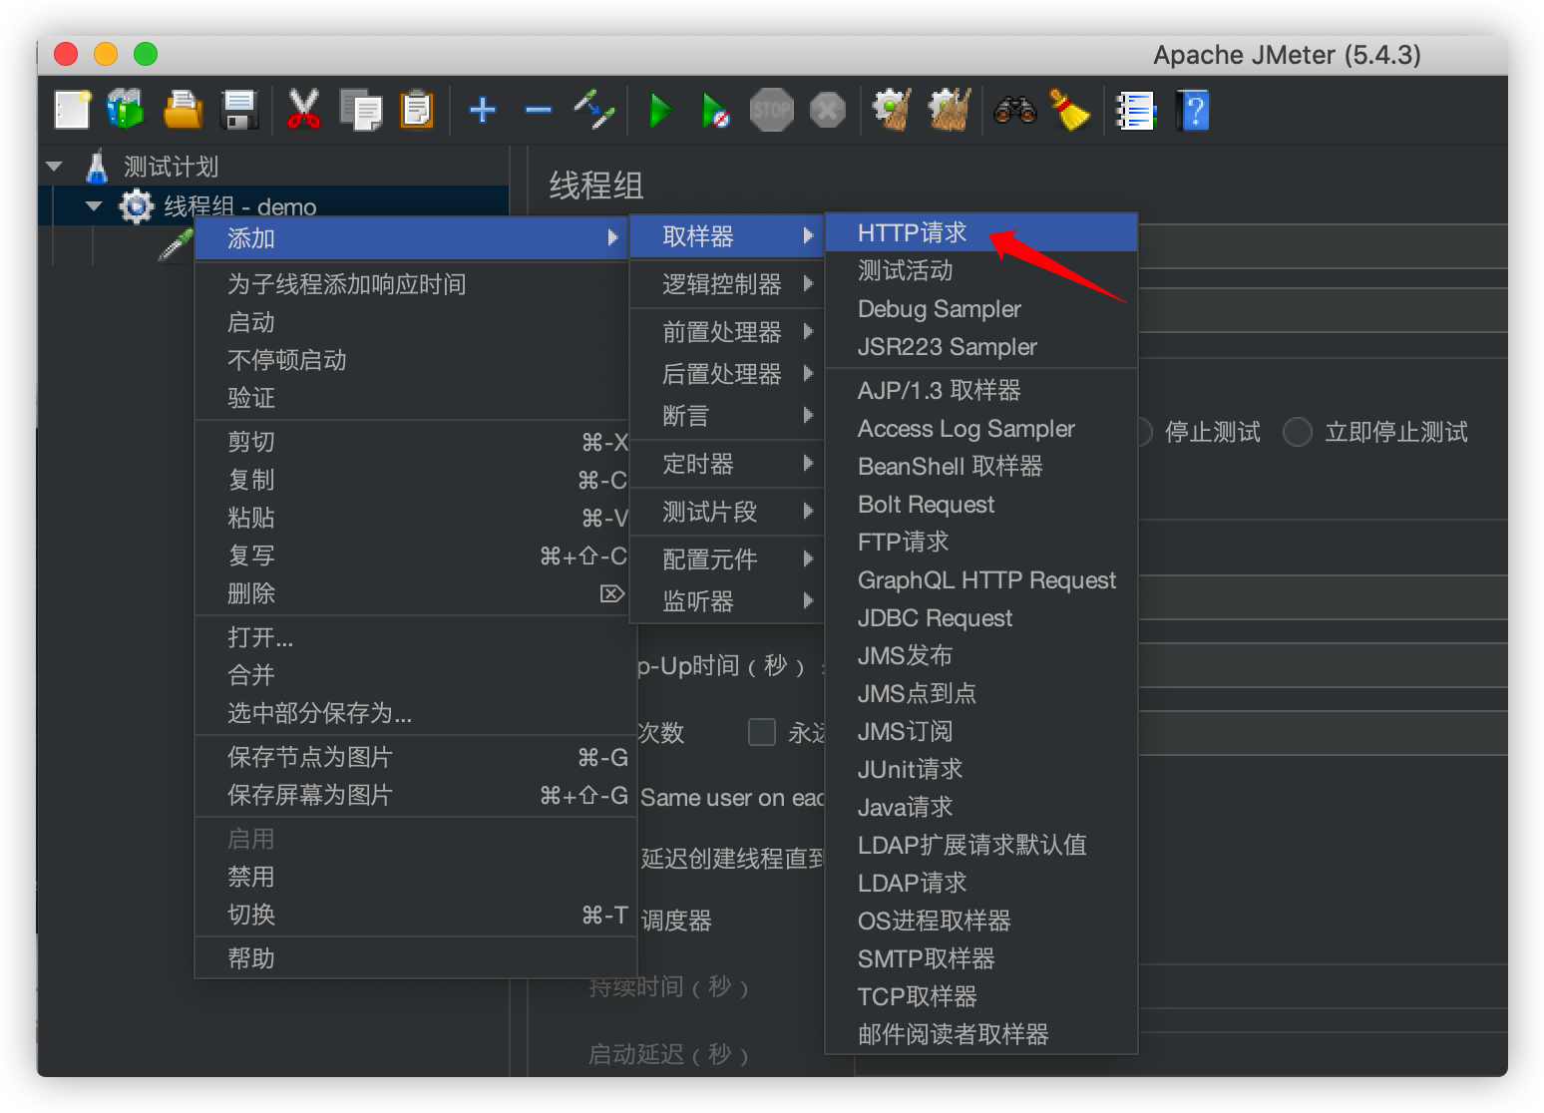Image resolution: width=1544 pixels, height=1113 pixels.
Task: Expand the 定时器 submenu
Action: [727, 464]
